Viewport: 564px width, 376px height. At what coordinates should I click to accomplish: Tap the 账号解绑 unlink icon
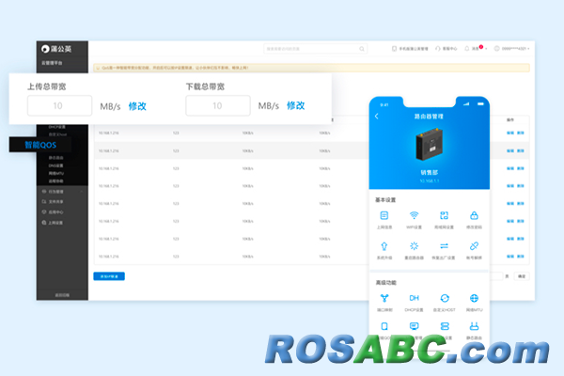point(474,246)
